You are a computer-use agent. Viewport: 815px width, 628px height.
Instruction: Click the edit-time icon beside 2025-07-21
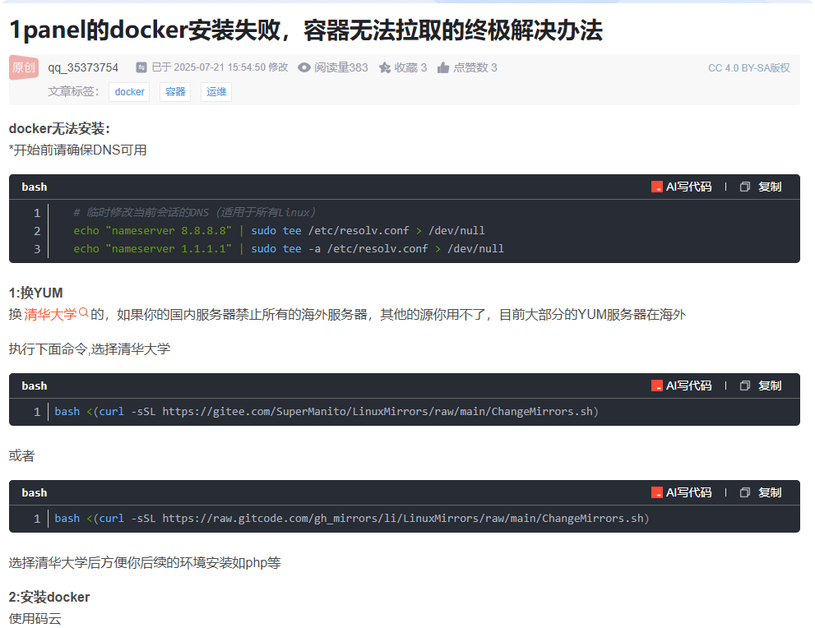(x=141, y=67)
